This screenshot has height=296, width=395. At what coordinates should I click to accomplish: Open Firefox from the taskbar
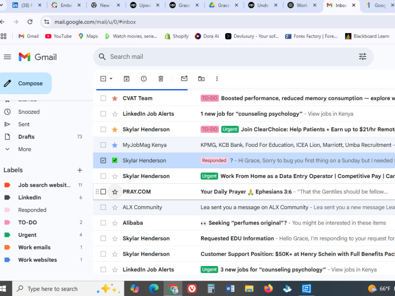point(268,289)
